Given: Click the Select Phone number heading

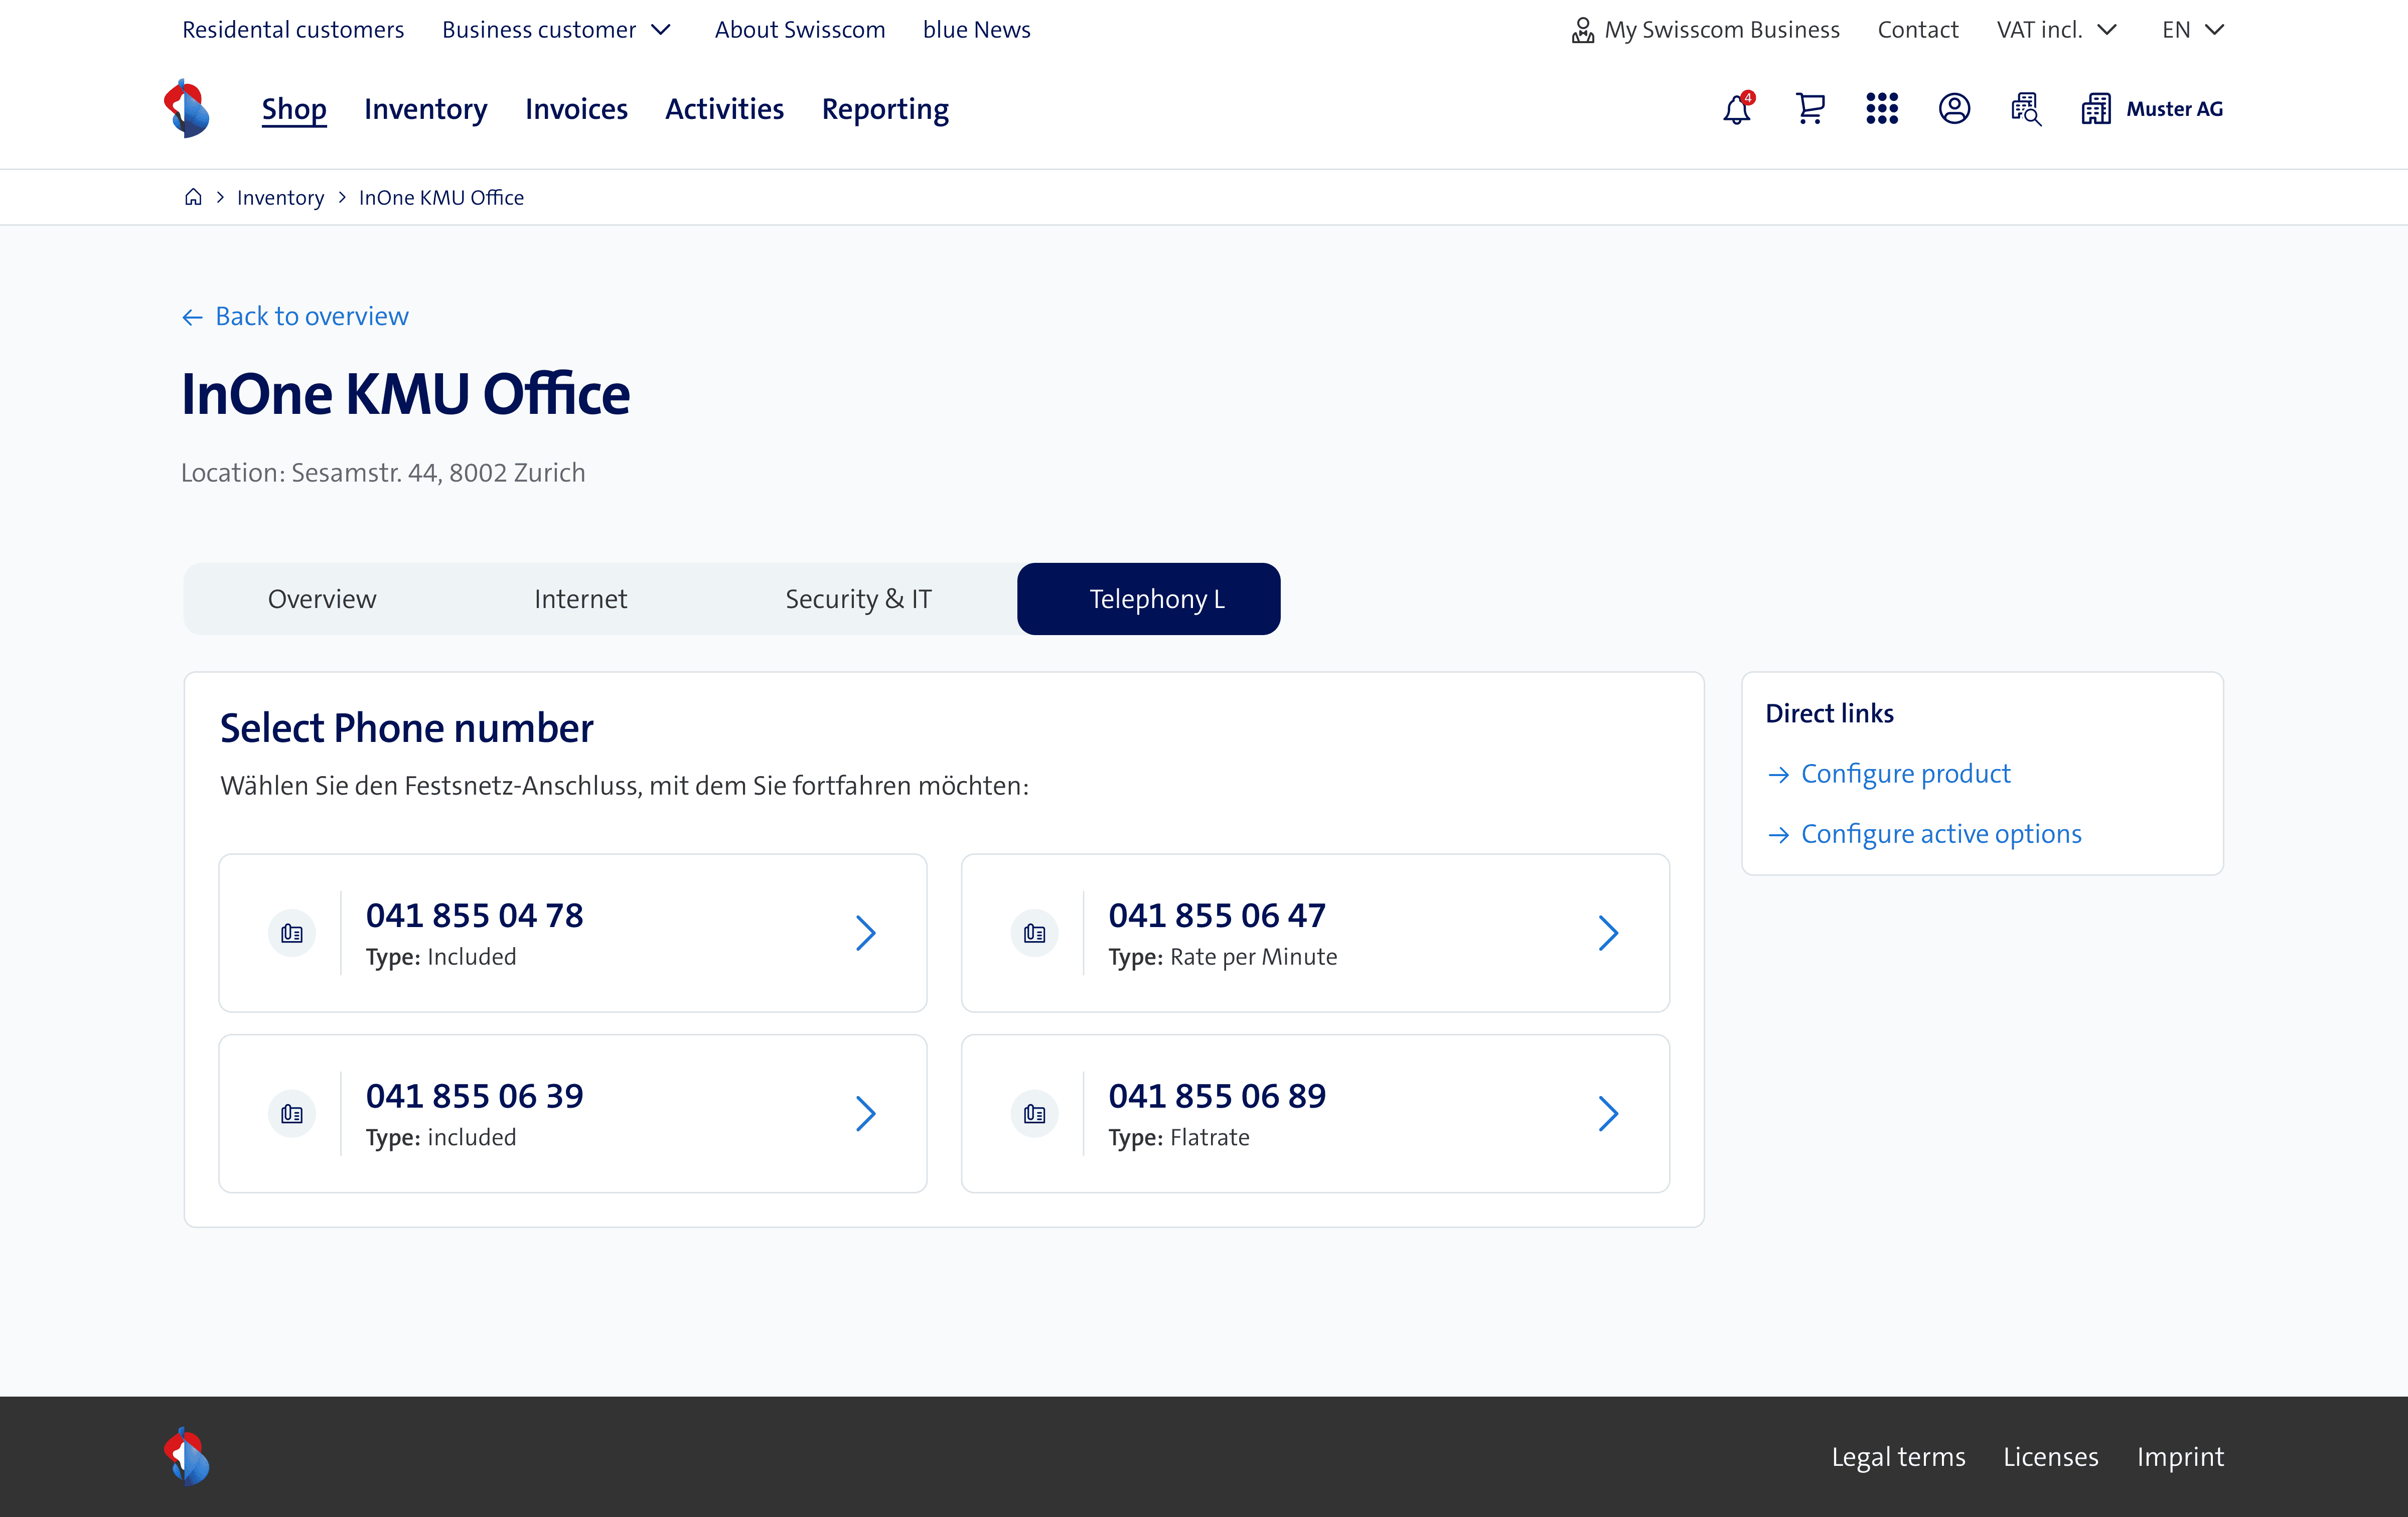Looking at the screenshot, I should coord(407,729).
